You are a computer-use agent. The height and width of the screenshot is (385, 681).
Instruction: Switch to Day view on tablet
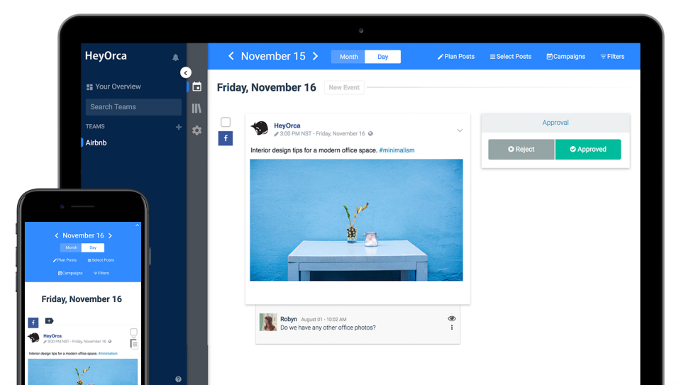(382, 57)
